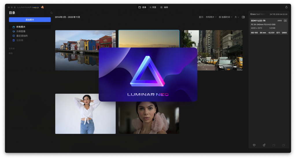Screen dimensions: 296x159
Task: Switch to the 目录 tab
Action: coord(142,7)
